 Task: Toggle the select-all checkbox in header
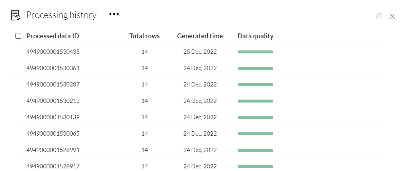coord(18,36)
